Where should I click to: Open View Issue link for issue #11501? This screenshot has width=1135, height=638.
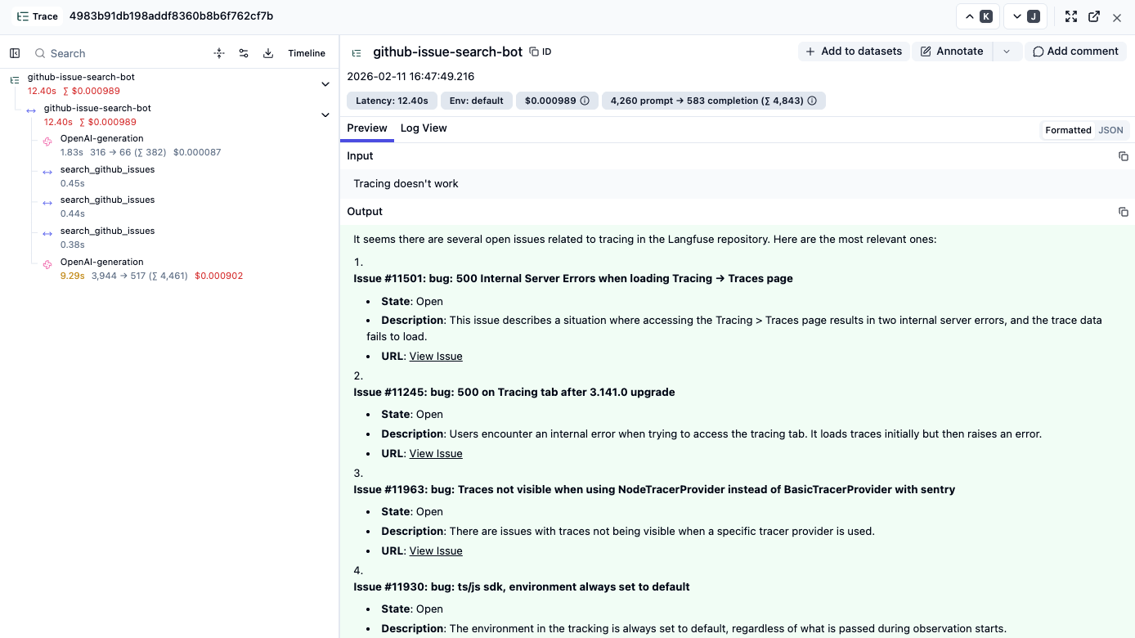point(435,356)
